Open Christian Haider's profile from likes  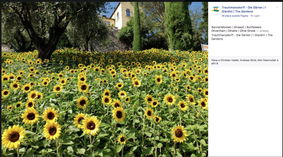(x=229, y=60)
